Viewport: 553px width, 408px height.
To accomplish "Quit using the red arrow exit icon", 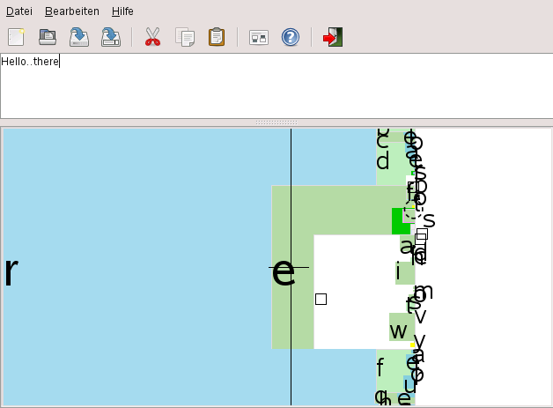I will pos(333,37).
